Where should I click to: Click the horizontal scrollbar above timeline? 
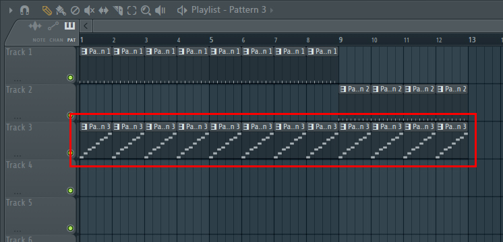point(298,26)
